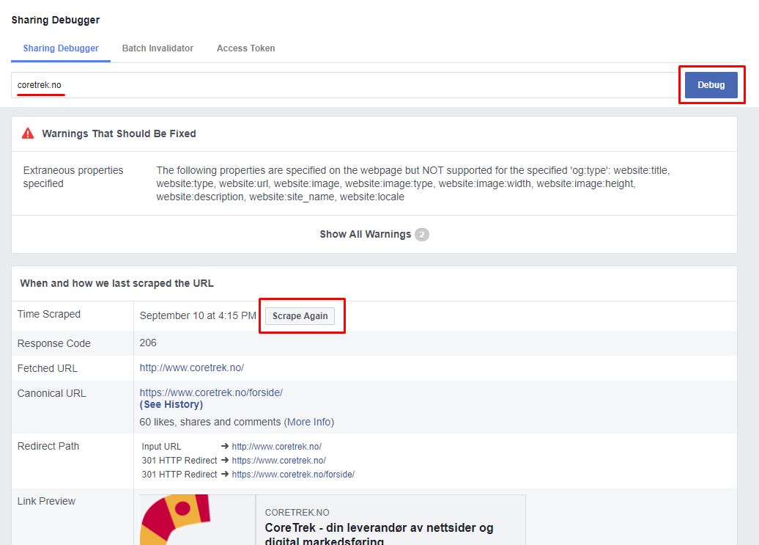Click the 'September 10 at 4:15 PM' timestamp
This screenshot has height=545, width=759.
(x=198, y=315)
